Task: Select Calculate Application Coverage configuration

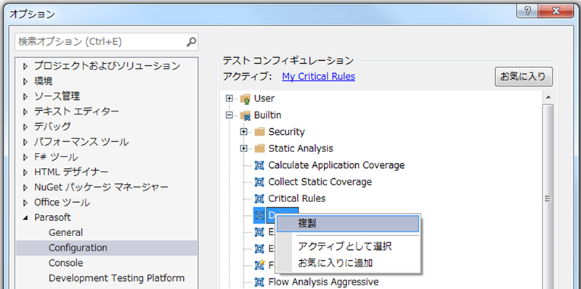Action: pyautogui.click(x=336, y=165)
